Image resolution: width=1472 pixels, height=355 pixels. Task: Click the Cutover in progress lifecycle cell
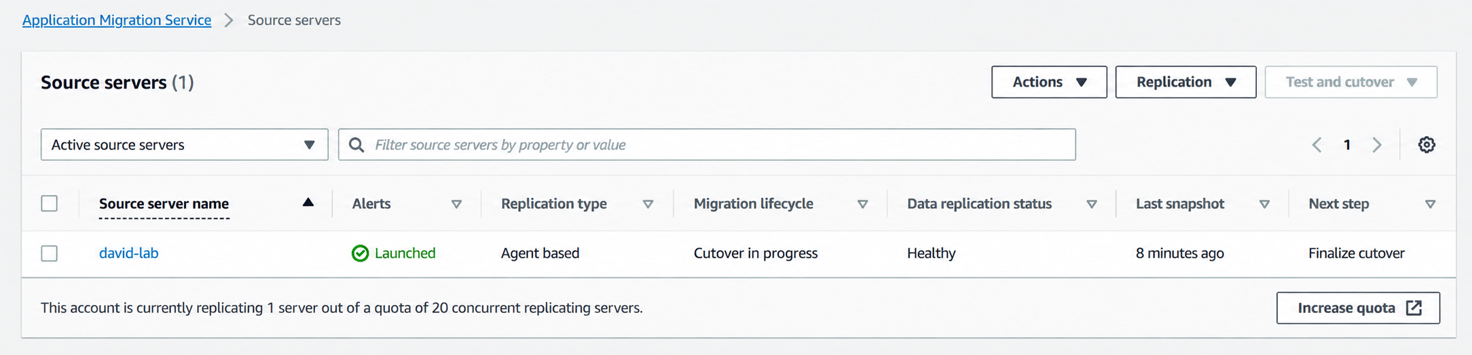[x=756, y=253]
